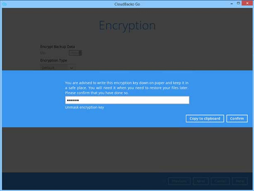Click the dimmed Cancel button
Screen dimensions: 254x191
click(220, 181)
